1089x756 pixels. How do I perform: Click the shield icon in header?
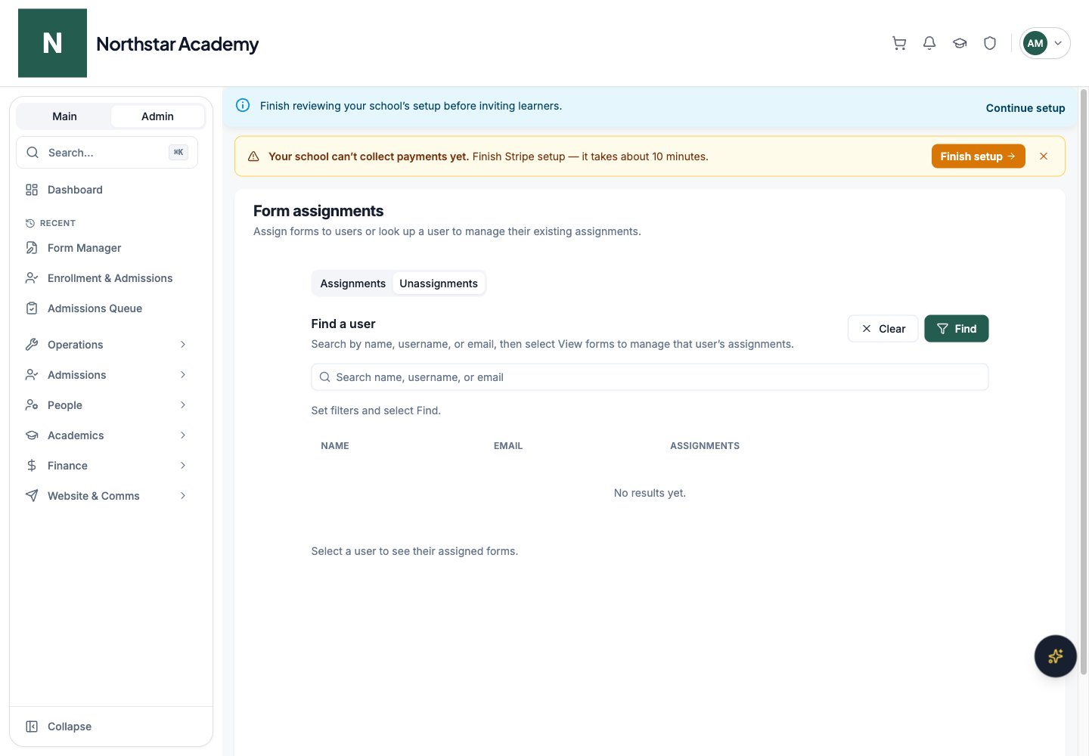pyautogui.click(x=990, y=43)
